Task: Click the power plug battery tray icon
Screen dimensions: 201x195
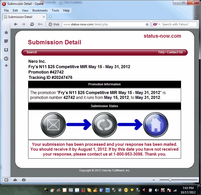Action: point(150,190)
